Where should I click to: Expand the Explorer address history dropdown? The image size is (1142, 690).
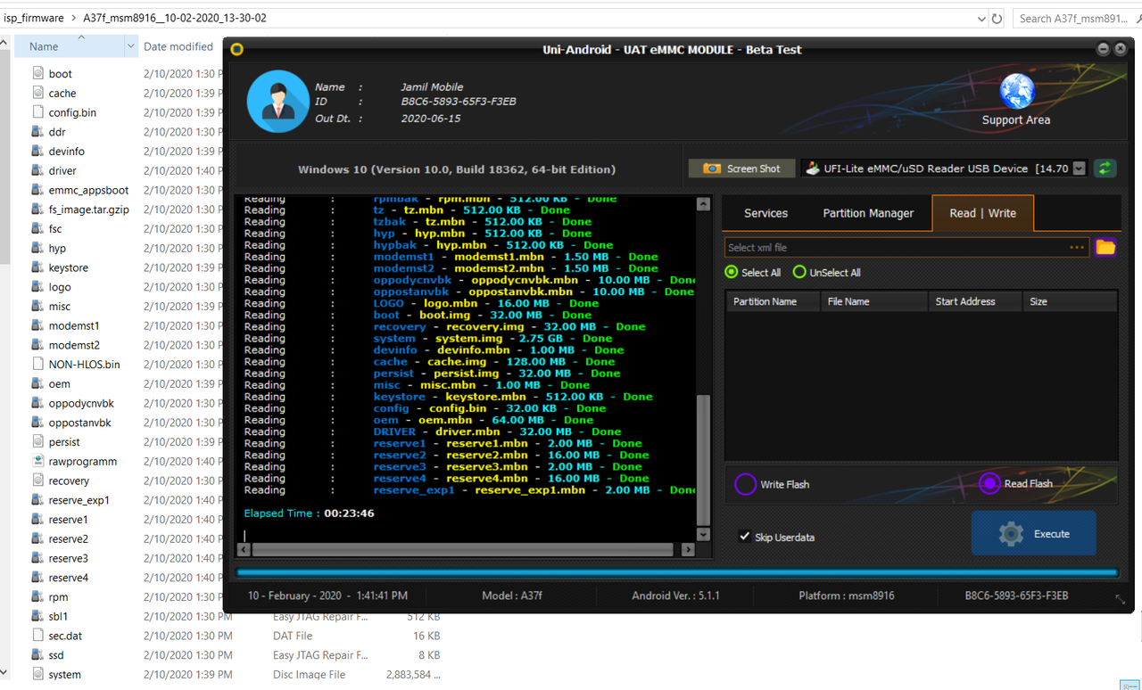[x=981, y=18]
